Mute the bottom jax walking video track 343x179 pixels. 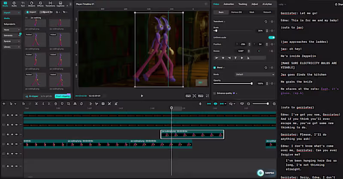coord(16,144)
